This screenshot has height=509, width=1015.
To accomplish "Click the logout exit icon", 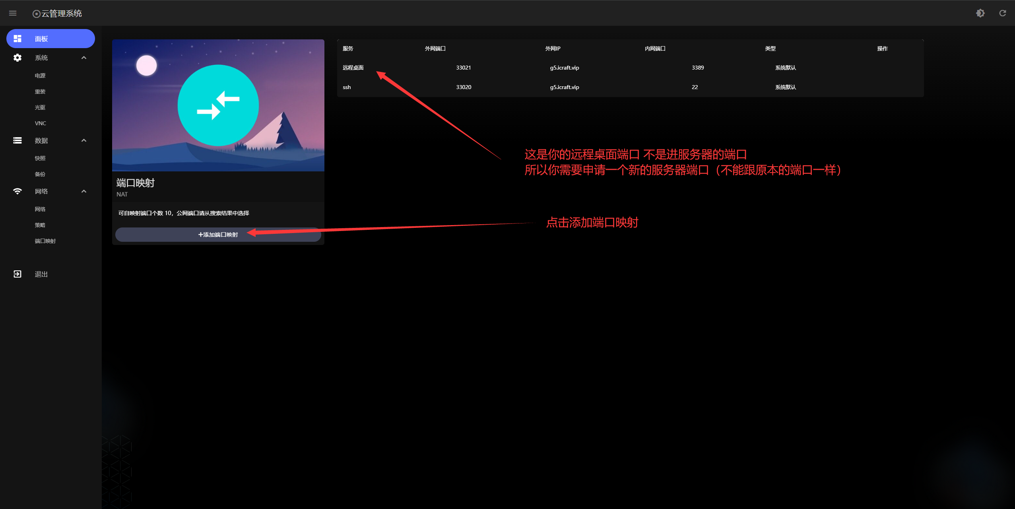I will [x=17, y=274].
